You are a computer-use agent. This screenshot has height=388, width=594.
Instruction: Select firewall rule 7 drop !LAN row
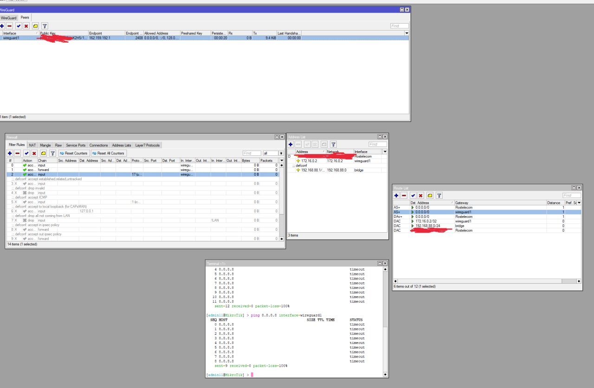click(x=142, y=220)
